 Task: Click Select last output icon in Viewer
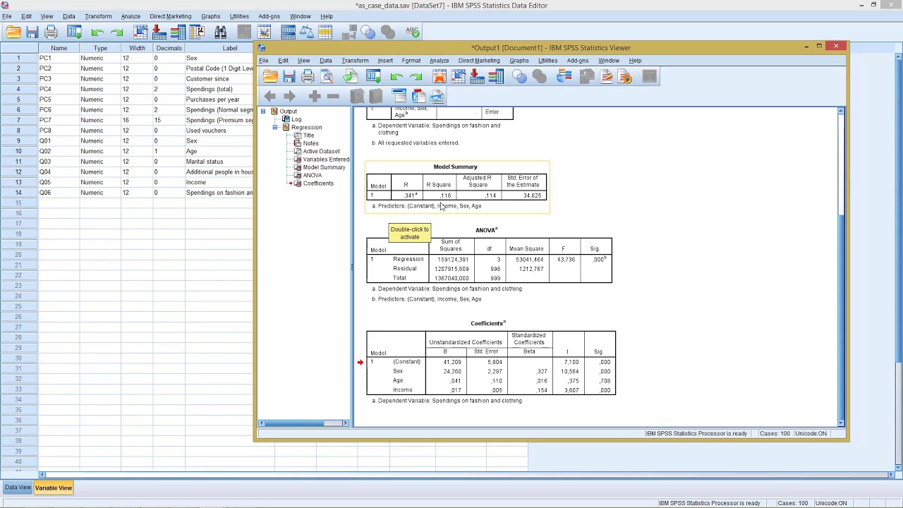(x=564, y=76)
